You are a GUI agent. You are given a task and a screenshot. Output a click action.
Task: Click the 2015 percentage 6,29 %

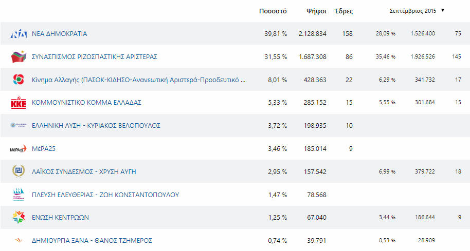387,80
